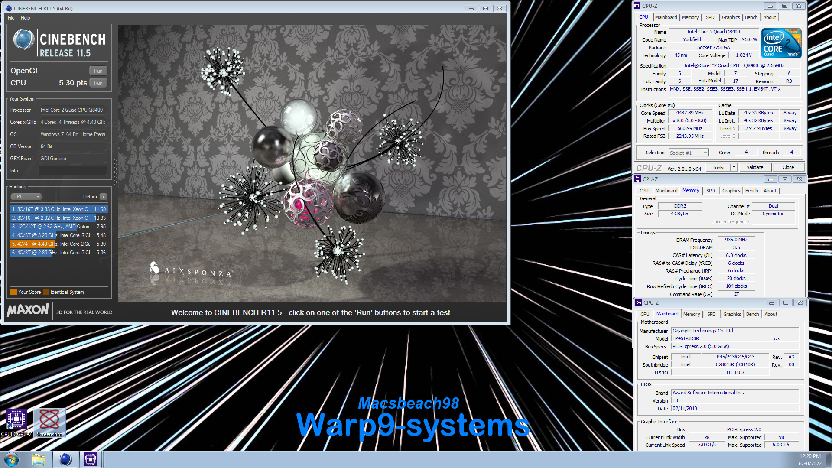Click the Identical System color swatch
The width and height of the screenshot is (832, 468).
point(46,292)
